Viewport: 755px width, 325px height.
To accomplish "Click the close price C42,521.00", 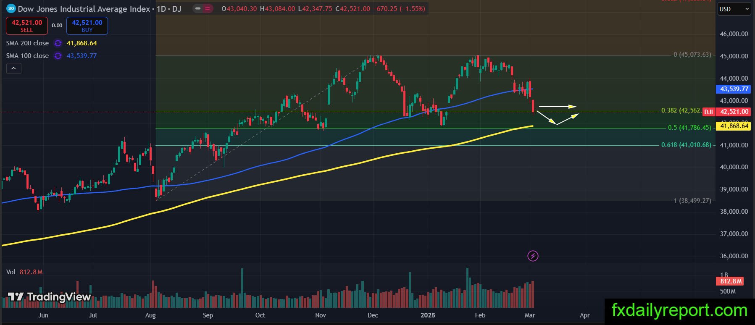I will (353, 9).
